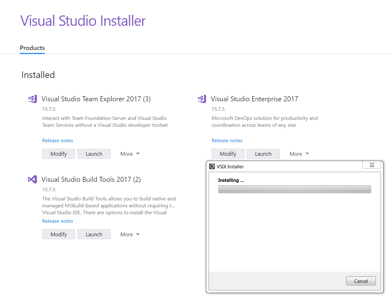391x297 pixels.
Task: Modify Visual Studio Build Tools 2017
Action: click(x=59, y=234)
